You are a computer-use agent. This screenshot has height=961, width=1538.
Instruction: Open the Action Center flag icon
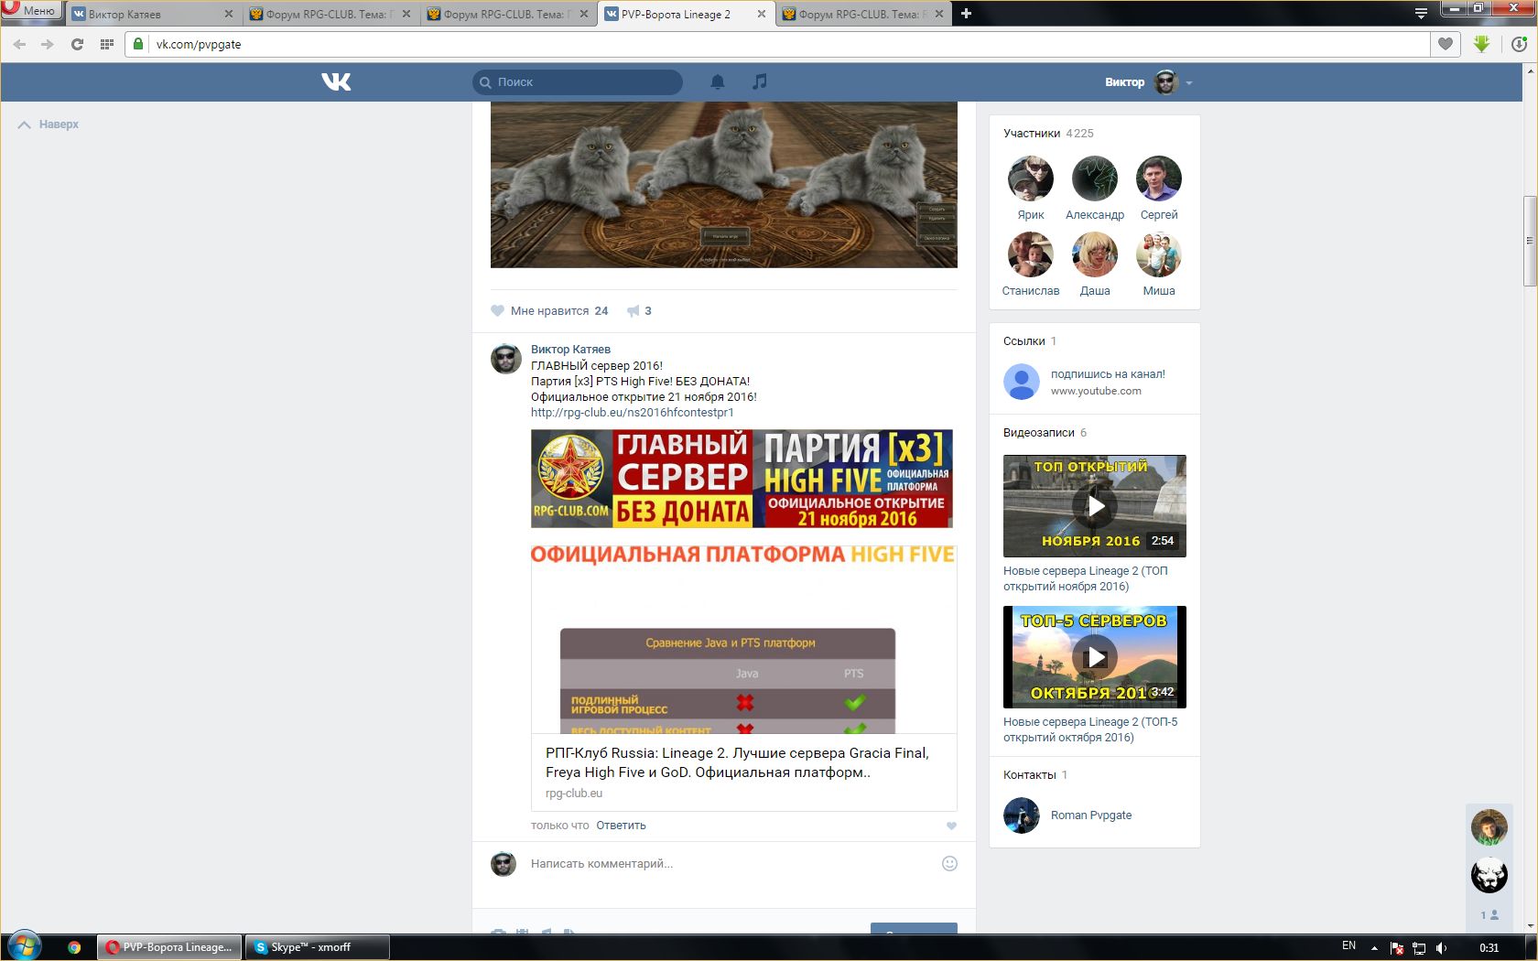[1397, 948]
